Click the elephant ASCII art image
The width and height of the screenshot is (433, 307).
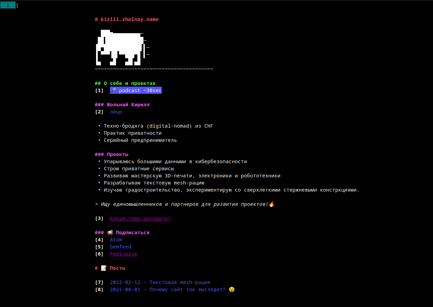(122, 47)
